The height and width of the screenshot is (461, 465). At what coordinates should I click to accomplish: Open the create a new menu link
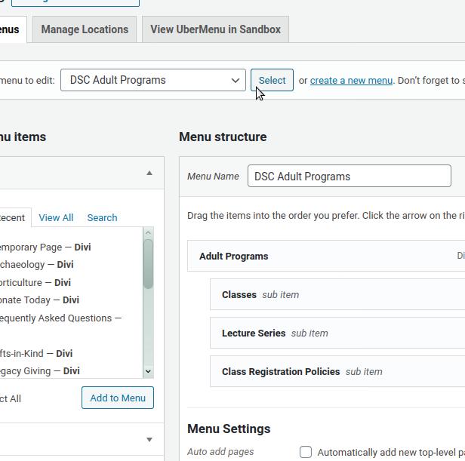[x=351, y=80]
